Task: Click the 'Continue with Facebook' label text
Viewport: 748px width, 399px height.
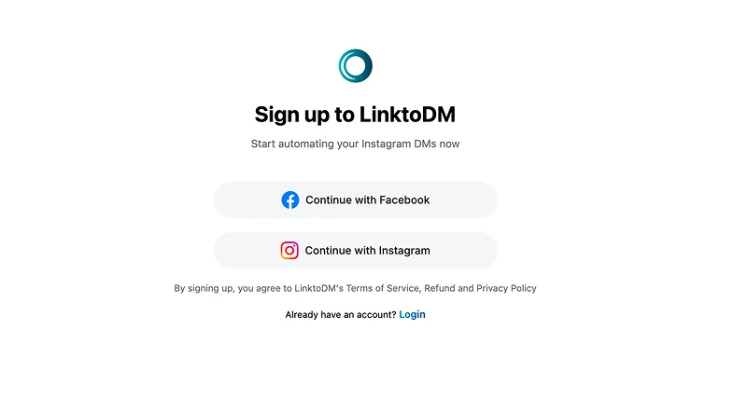Action: [x=367, y=200]
